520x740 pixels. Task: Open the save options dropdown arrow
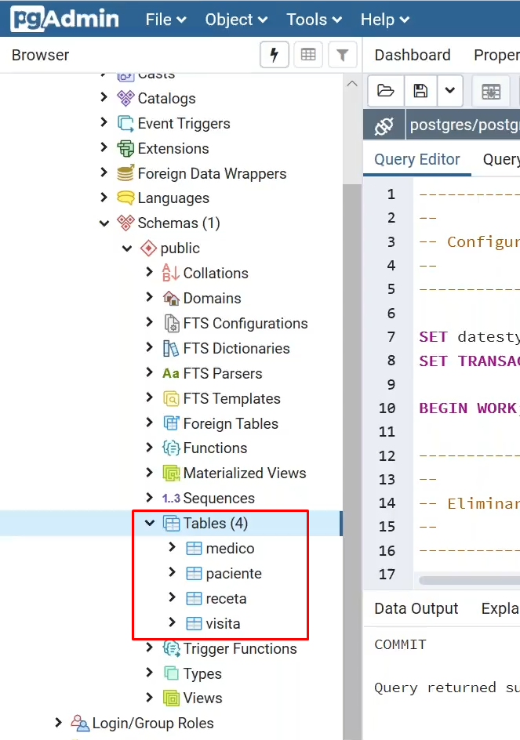point(450,91)
